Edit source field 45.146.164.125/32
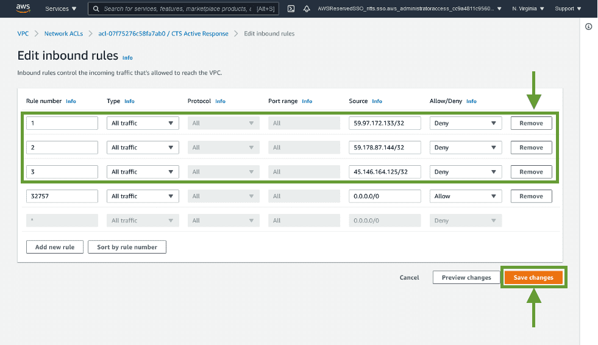Screen dimensions: 598x345 click(x=385, y=172)
